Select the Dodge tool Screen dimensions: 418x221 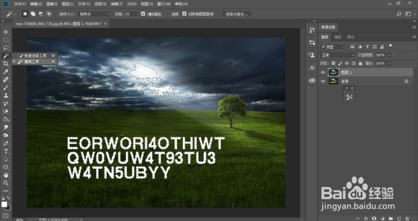click(x=6, y=135)
